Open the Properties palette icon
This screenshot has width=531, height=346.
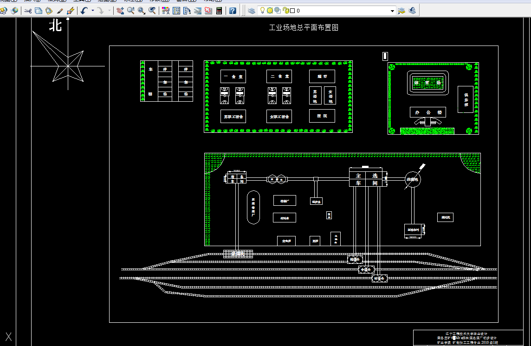click(166, 11)
